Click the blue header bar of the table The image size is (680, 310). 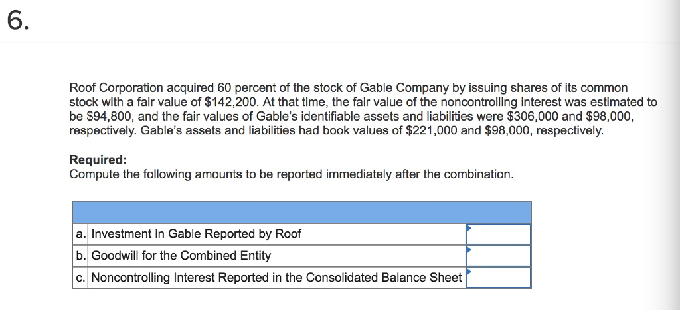coord(302,212)
